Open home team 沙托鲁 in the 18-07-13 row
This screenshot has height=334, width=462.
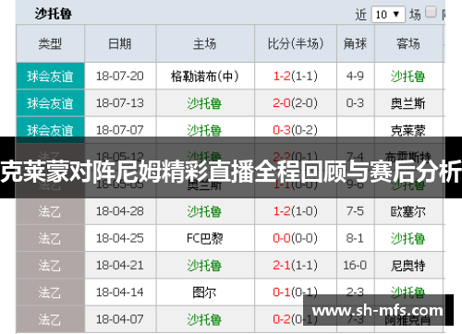[x=204, y=103]
